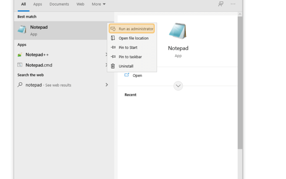
Task: Click the Notepad title in preview pane
Action: 178,48
